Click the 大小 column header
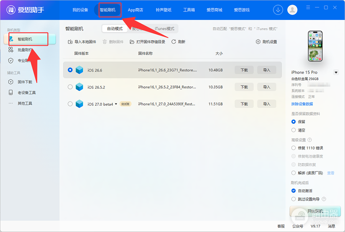This screenshot has width=345, height=232. click(219, 53)
